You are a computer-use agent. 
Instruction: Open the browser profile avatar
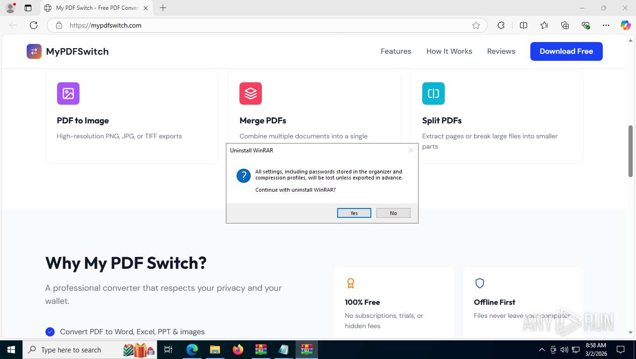click(10, 8)
